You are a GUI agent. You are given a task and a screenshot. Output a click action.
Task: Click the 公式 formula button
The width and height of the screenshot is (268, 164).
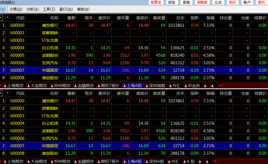pyautogui.click(x=218, y=2)
